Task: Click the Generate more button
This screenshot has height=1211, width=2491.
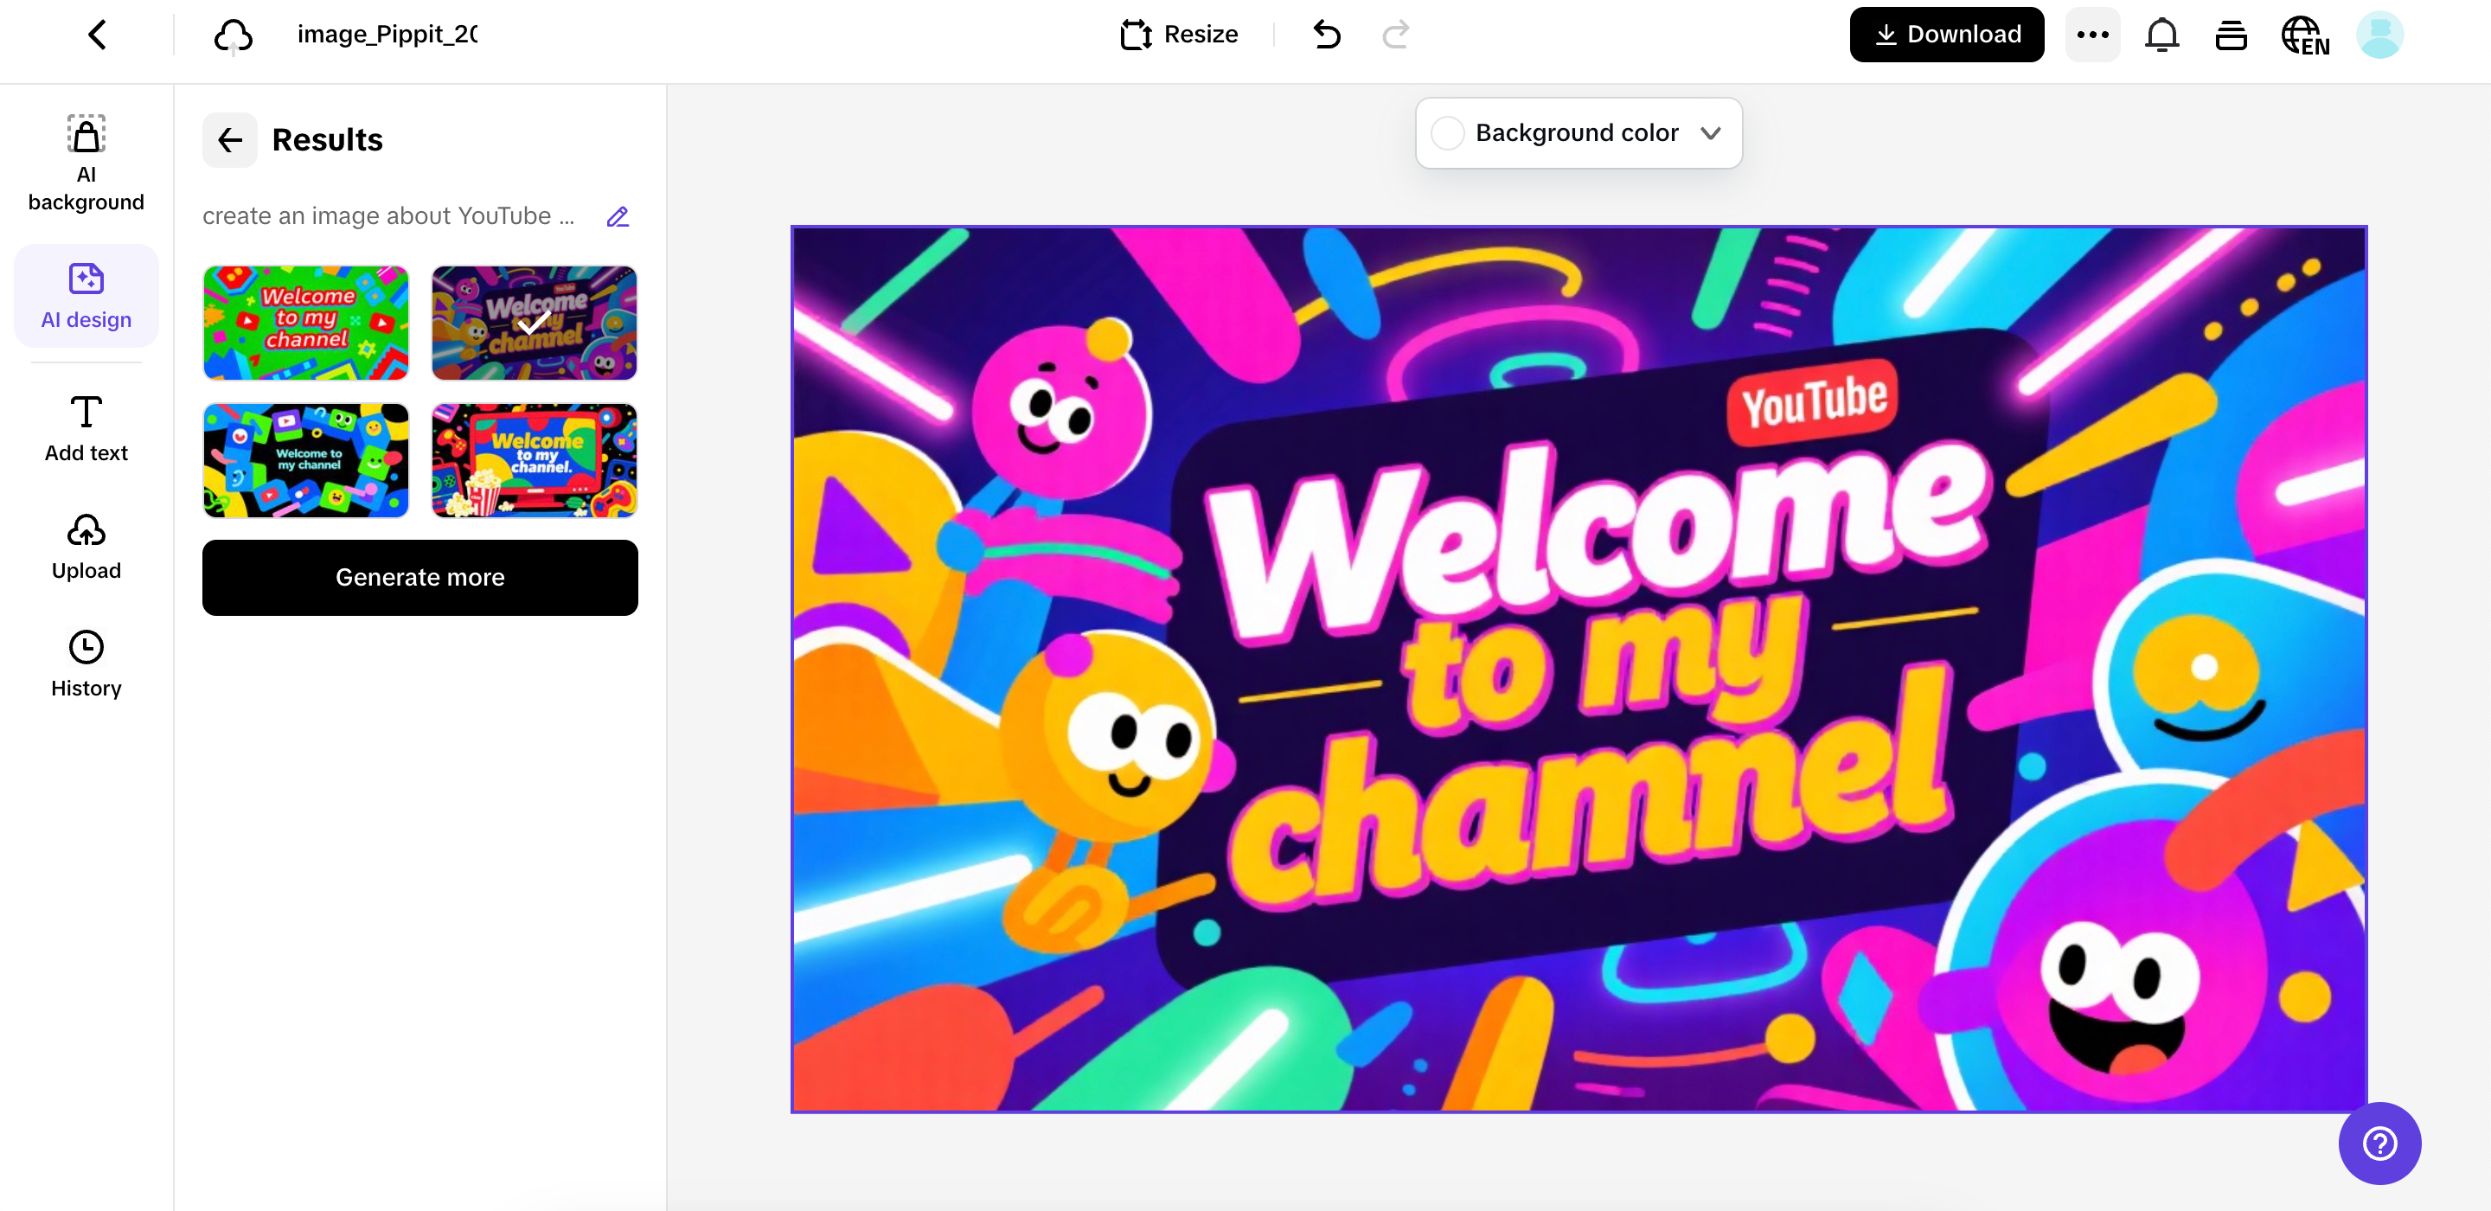Action: point(419,578)
